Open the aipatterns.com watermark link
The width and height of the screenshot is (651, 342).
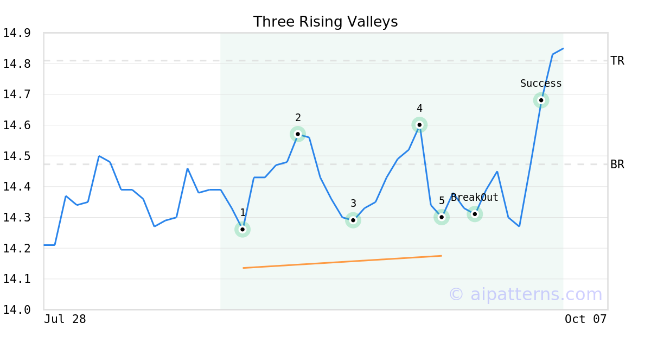525,294
